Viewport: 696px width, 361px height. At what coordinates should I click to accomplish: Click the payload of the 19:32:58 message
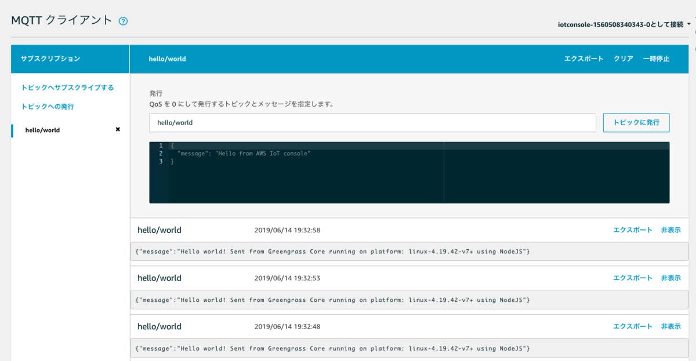coord(409,252)
